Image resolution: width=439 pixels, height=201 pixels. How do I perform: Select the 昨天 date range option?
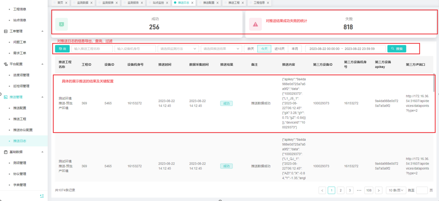tap(251, 49)
